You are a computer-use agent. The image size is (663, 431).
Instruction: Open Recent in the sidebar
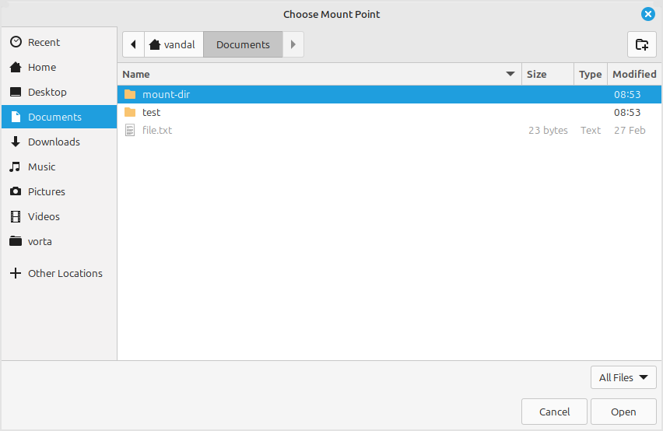coord(44,42)
